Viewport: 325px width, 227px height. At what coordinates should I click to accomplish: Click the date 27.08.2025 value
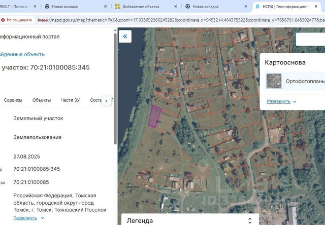pos(26,157)
